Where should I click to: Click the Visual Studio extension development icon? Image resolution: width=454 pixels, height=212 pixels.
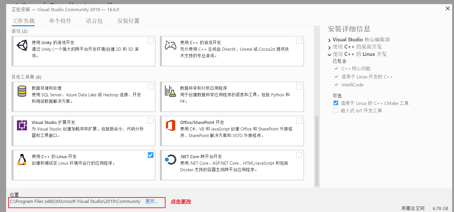[x=22, y=125]
